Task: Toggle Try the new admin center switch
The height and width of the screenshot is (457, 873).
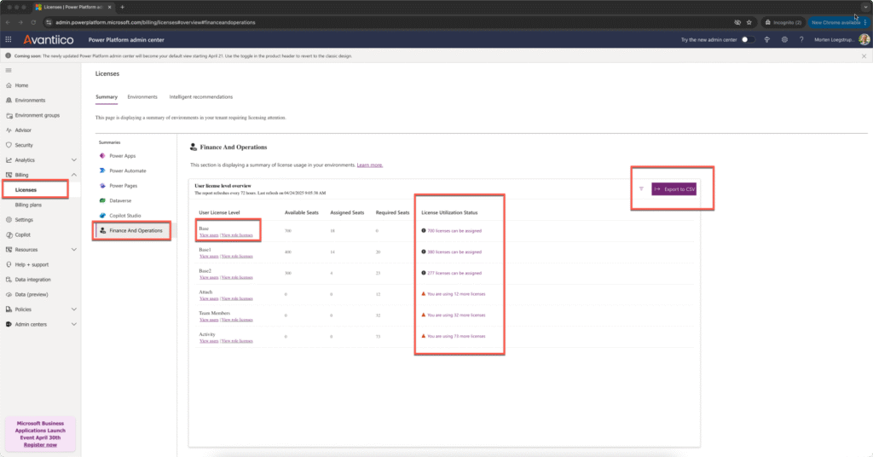Action: coord(748,39)
